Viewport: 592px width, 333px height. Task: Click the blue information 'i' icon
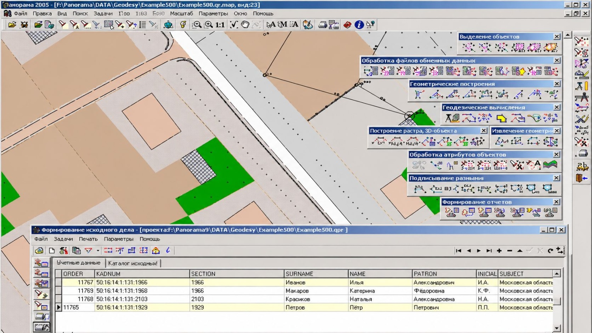(x=359, y=24)
